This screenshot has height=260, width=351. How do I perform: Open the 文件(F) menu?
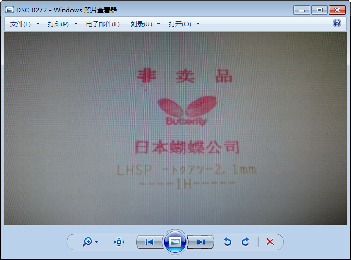[x=20, y=24]
